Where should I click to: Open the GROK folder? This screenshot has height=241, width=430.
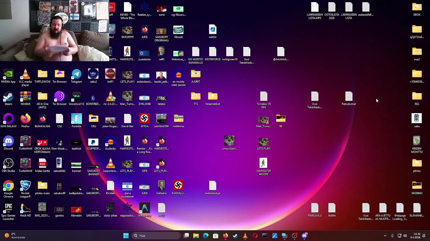tap(417, 9)
